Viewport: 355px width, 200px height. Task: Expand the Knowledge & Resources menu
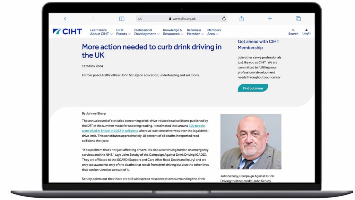(x=172, y=32)
